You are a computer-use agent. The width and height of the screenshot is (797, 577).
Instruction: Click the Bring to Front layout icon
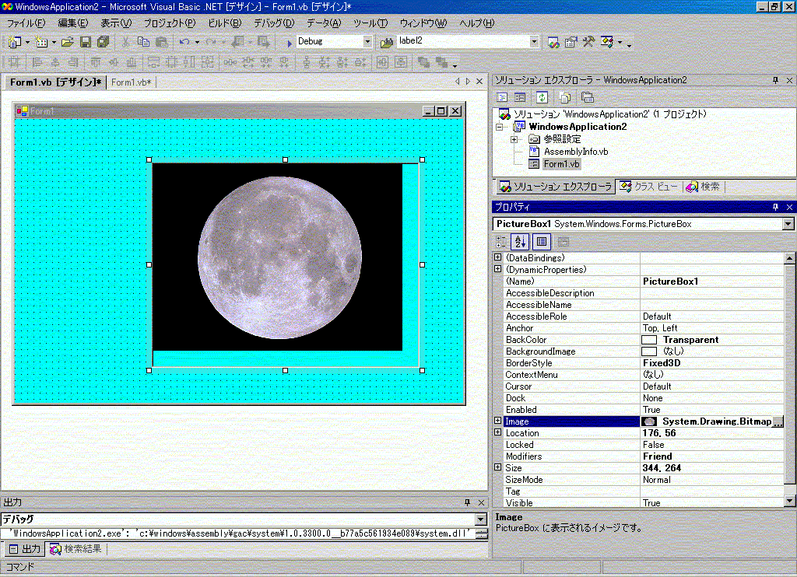pyautogui.click(x=423, y=62)
